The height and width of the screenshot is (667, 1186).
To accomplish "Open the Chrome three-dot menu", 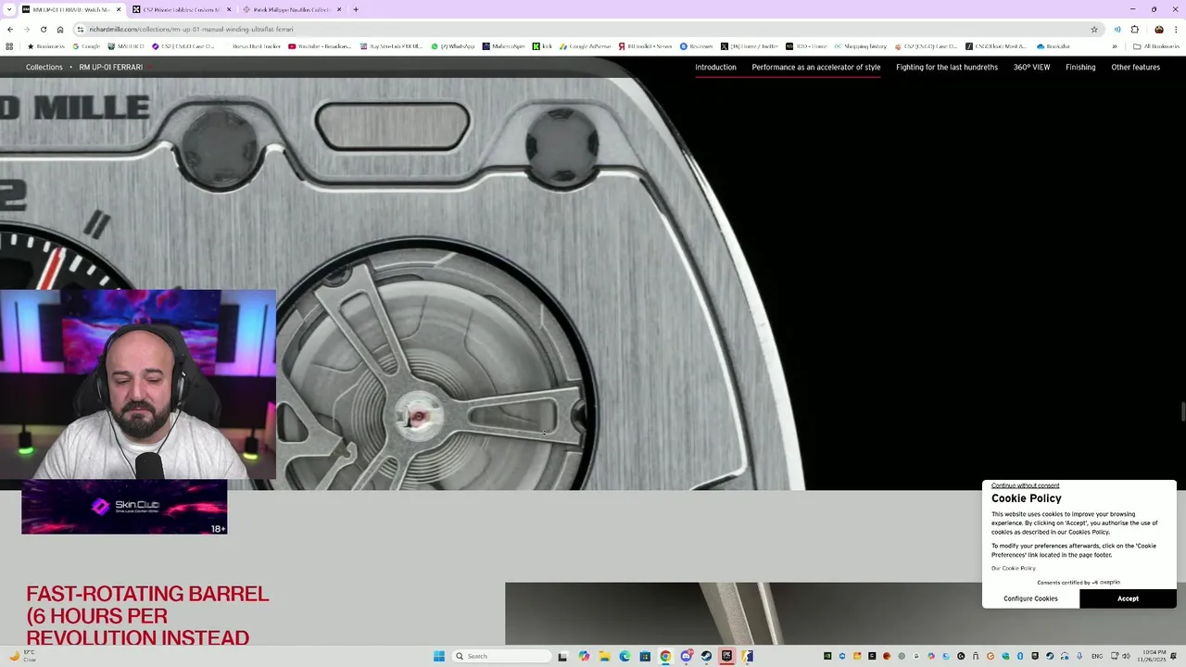I will [1176, 29].
